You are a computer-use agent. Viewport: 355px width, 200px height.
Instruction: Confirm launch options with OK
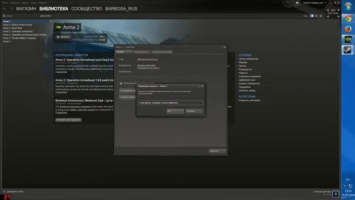[175, 111]
